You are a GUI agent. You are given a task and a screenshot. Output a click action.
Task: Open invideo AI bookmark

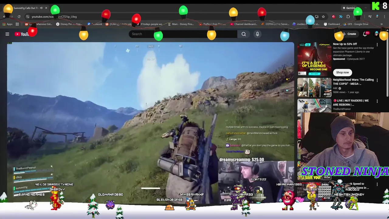click(306, 24)
